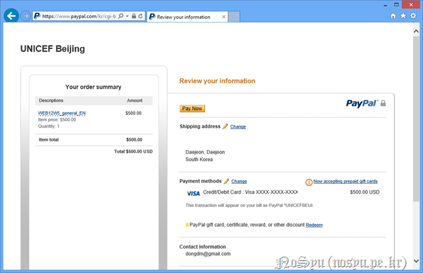This screenshot has height=273, width=423.
Task: Click the Redeem link for gift card
Action: coord(314,225)
